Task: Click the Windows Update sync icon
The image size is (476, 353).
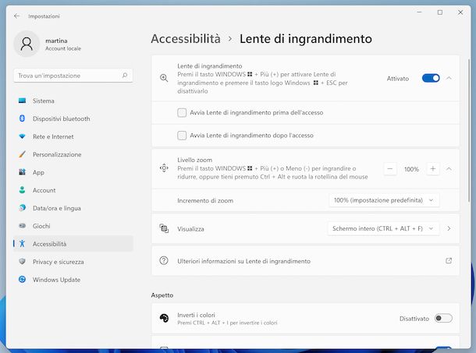Action: [22, 279]
